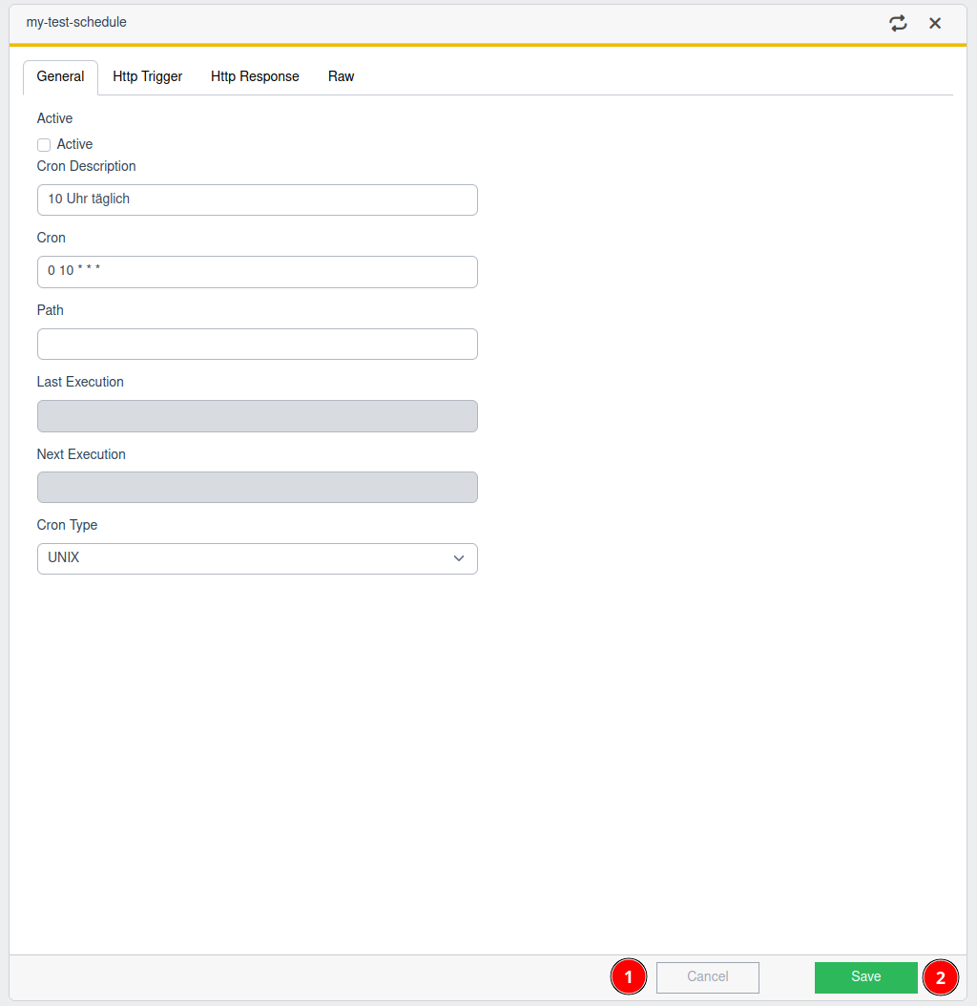The image size is (977, 1006).
Task: Click into the empty Path field
Action: pos(258,344)
